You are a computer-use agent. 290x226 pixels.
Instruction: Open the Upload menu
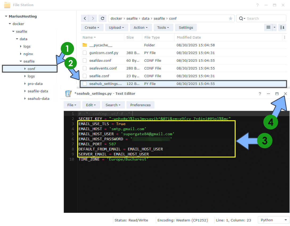pos(116,28)
